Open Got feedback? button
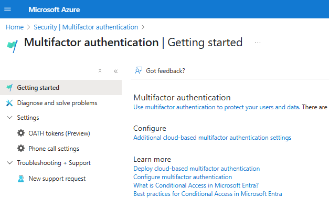Screen dimensions: 329x218 click(160, 71)
